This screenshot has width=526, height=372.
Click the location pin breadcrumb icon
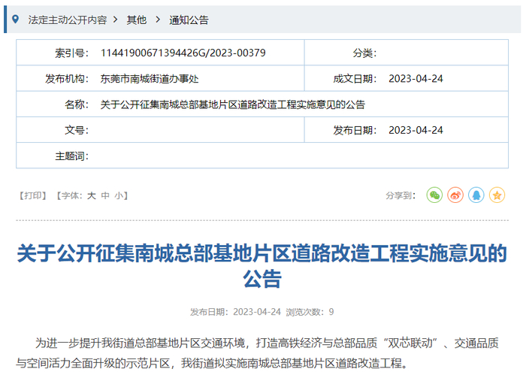[x=15, y=19]
